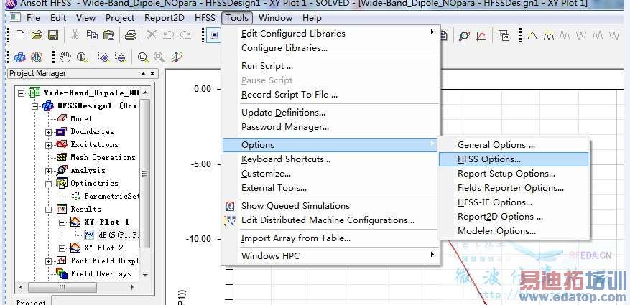Click the Insert HFSS design icon
Viewport: 630px width, 305px height.
coord(19,57)
